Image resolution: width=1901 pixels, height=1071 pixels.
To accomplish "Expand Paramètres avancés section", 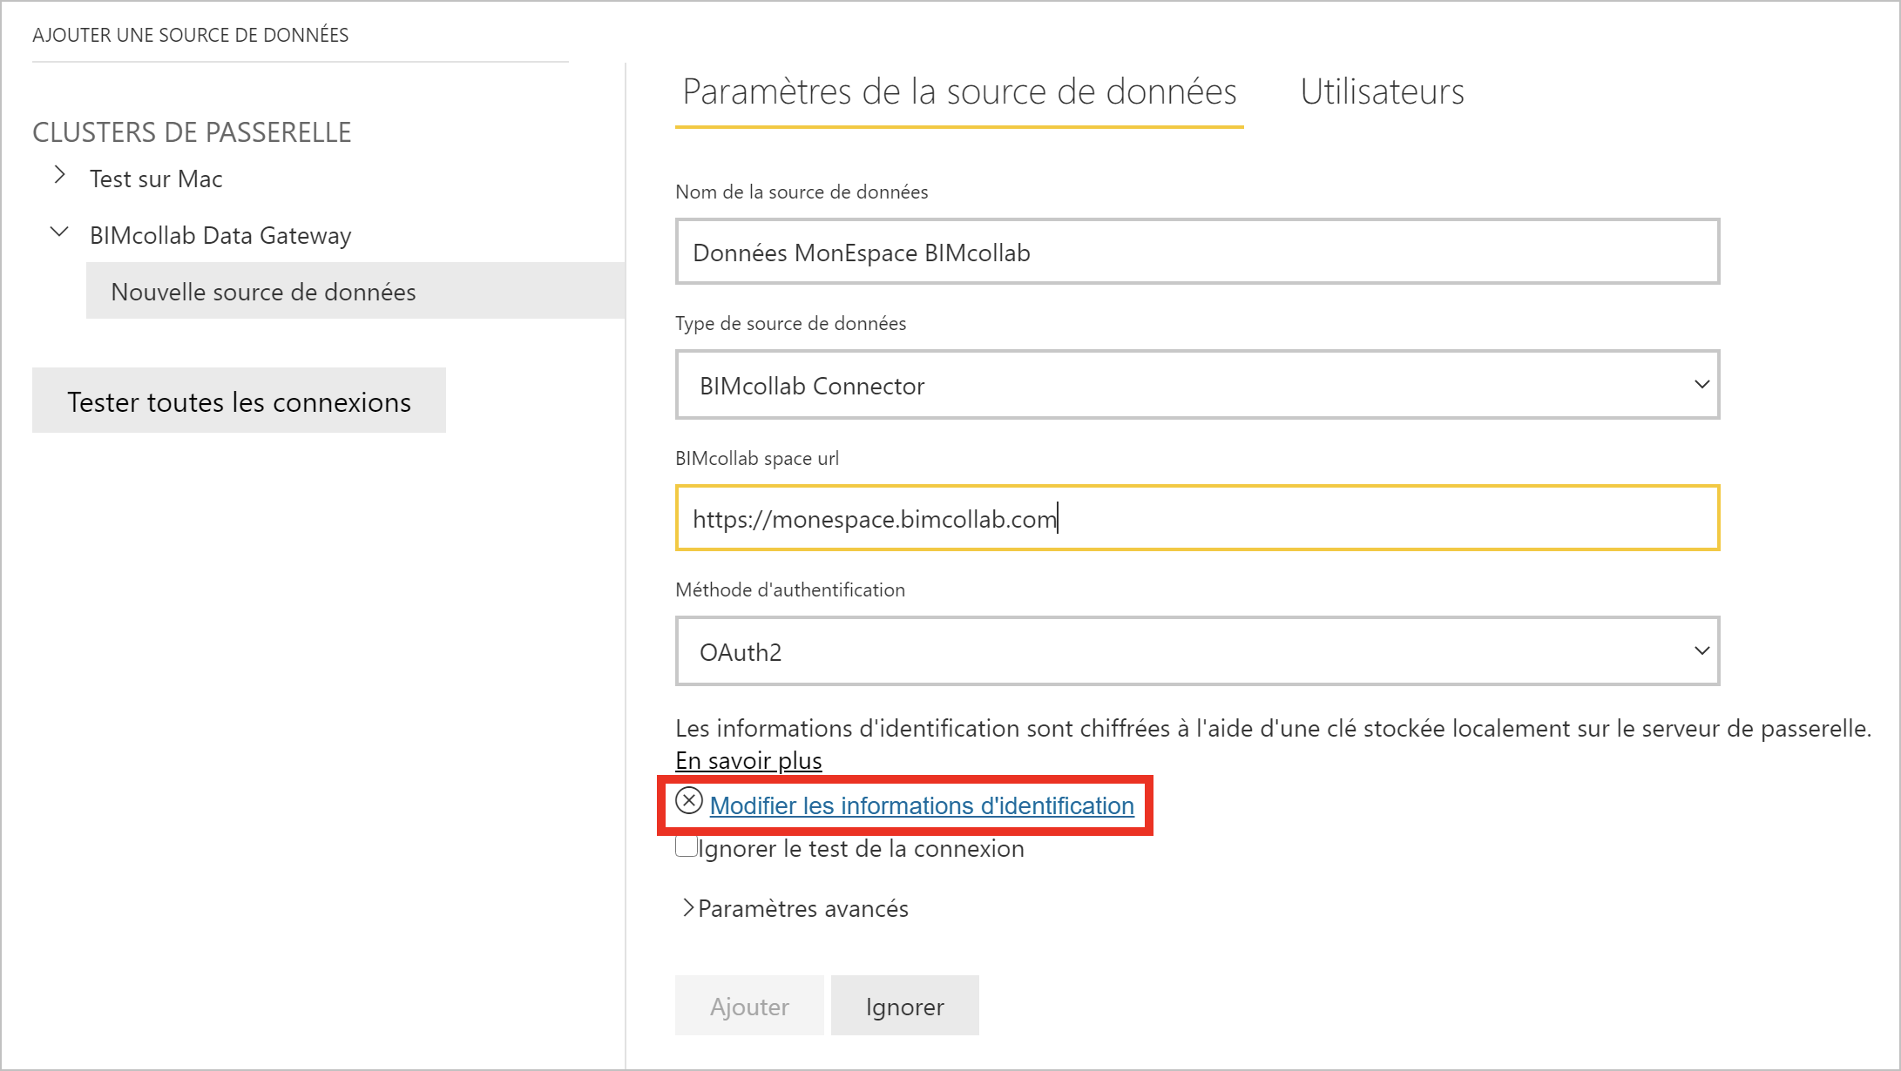I will click(x=688, y=908).
